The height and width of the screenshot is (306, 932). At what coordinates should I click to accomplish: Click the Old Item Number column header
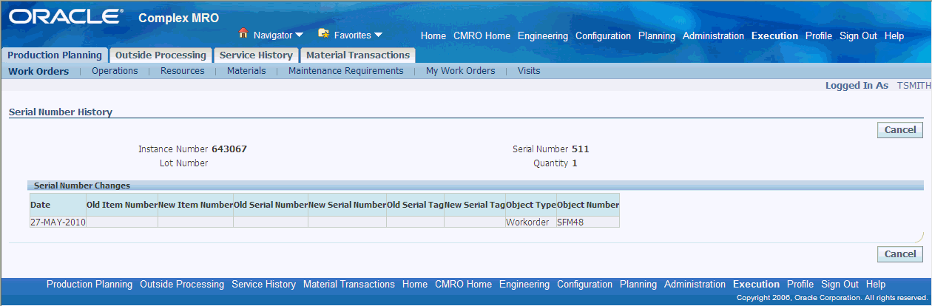[x=122, y=205]
